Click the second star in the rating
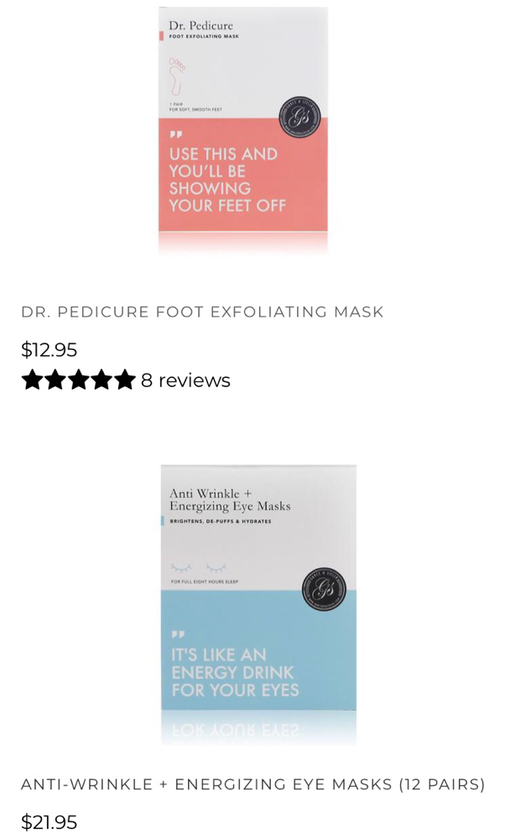 point(55,380)
